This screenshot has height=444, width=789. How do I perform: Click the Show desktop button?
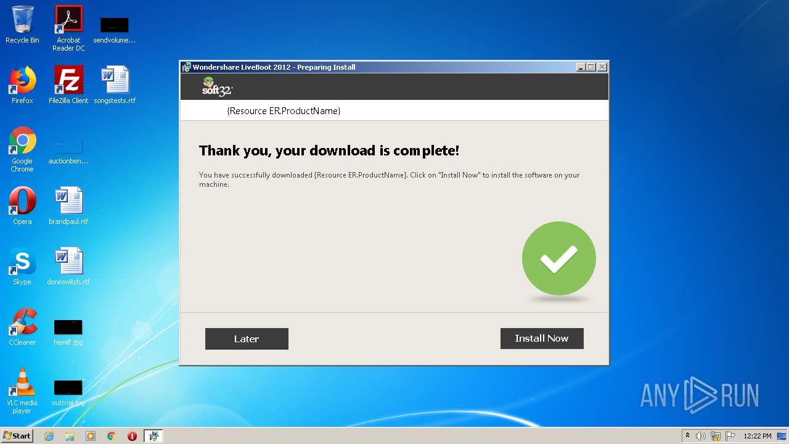pos(782,436)
